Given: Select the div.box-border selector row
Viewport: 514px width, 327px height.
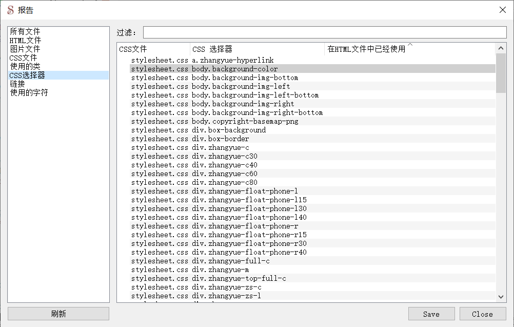Looking at the screenshot, I should 220,139.
